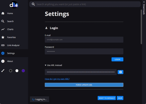Click the LOGIN button
The width and height of the screenshot is (146, 104).
117,59
